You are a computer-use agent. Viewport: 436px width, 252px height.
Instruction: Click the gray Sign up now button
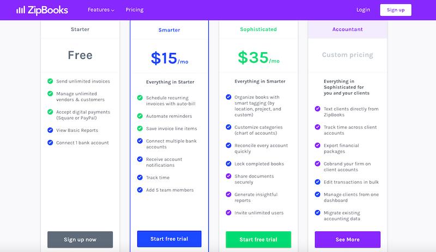tap(80, 240)
